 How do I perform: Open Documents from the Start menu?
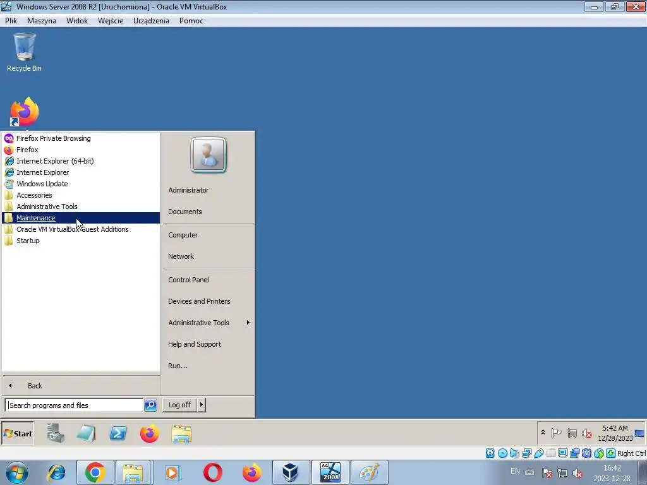click(185, 212)
